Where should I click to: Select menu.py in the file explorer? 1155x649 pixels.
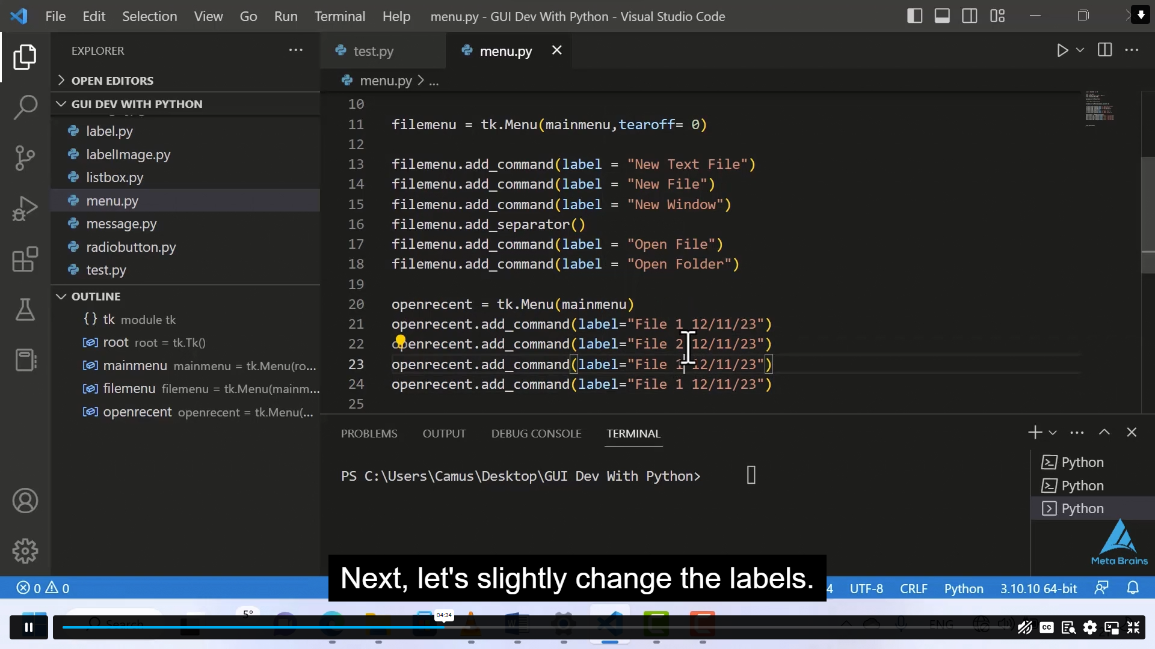[112, 201]
